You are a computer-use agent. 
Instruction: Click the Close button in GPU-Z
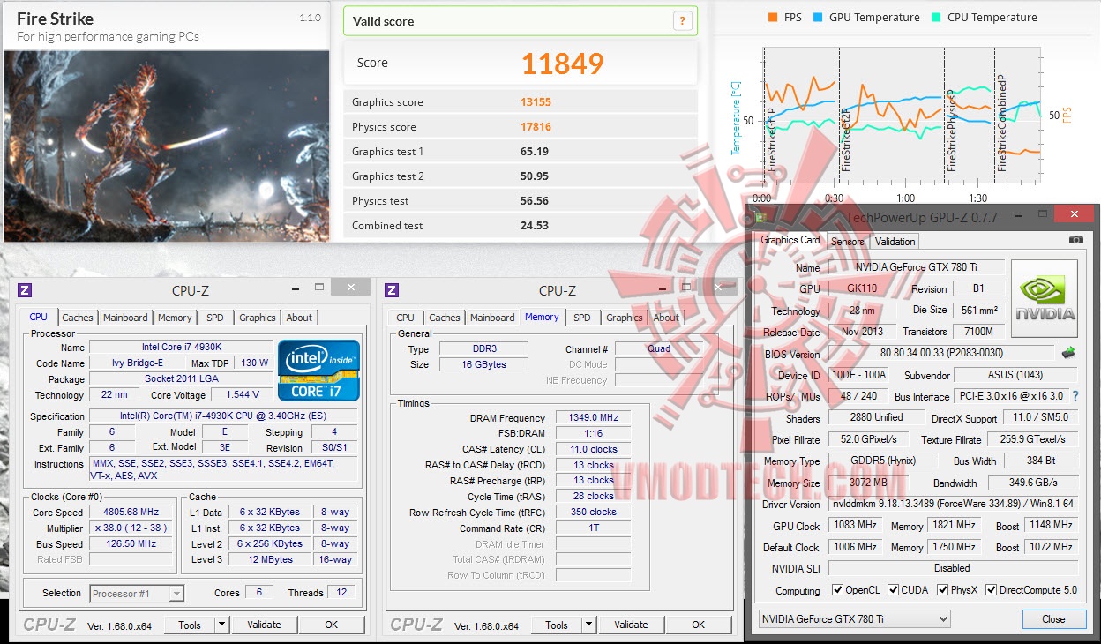pyautogui.click(x=1053, y=618)
